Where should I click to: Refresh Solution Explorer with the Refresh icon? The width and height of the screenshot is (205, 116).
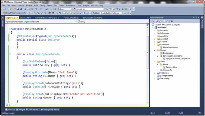pos(160,21)
